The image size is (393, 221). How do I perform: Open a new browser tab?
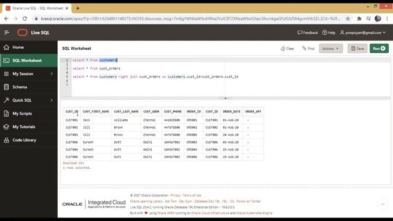click(x=78, y=8)
